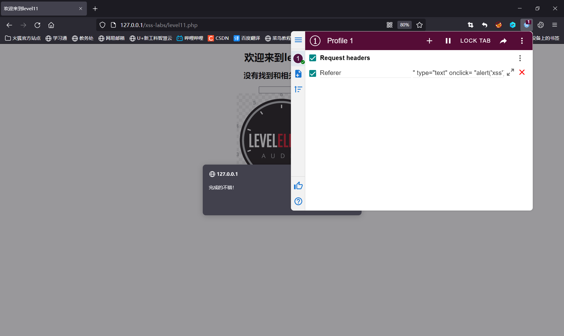Uncheck the Referer header checkbox

(312, 73)
